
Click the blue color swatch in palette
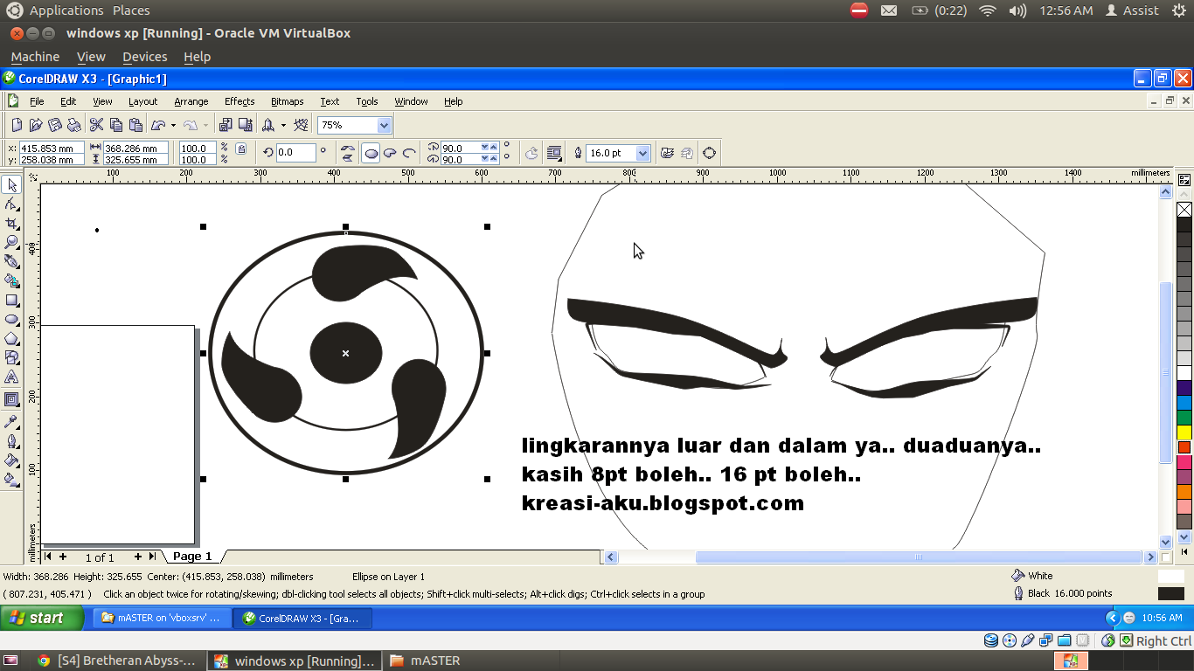1184,403
